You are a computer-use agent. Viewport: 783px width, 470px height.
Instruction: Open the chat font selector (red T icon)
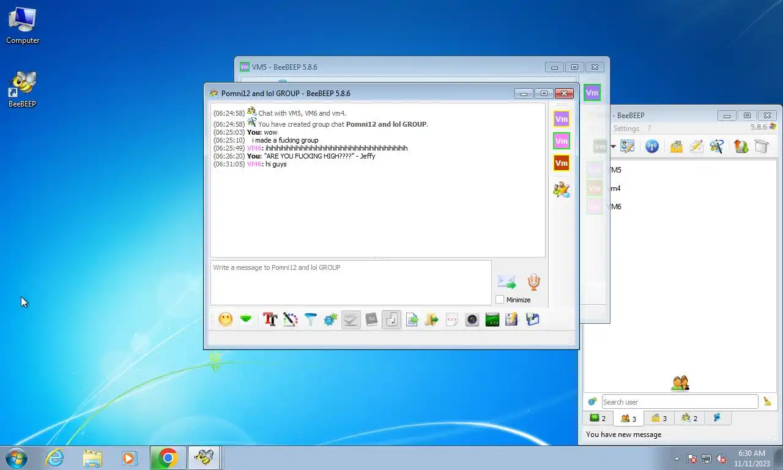pos(270,319)
